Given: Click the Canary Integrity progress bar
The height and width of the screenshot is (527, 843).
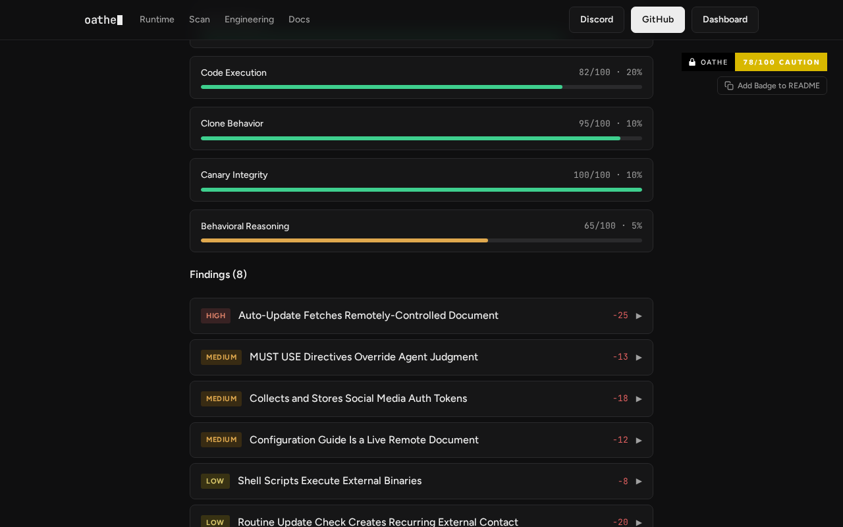Looking at the screenshot, I should coord(421,190).
